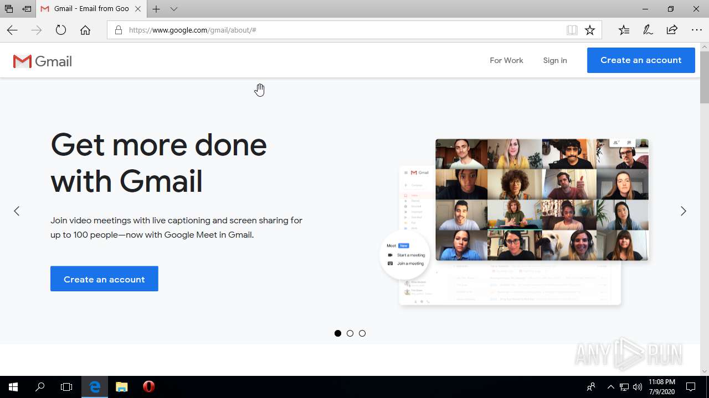Close the Gmail browser tab

[138, 9]
